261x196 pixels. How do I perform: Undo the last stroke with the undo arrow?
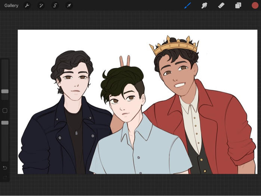click(x=5, y=168)
